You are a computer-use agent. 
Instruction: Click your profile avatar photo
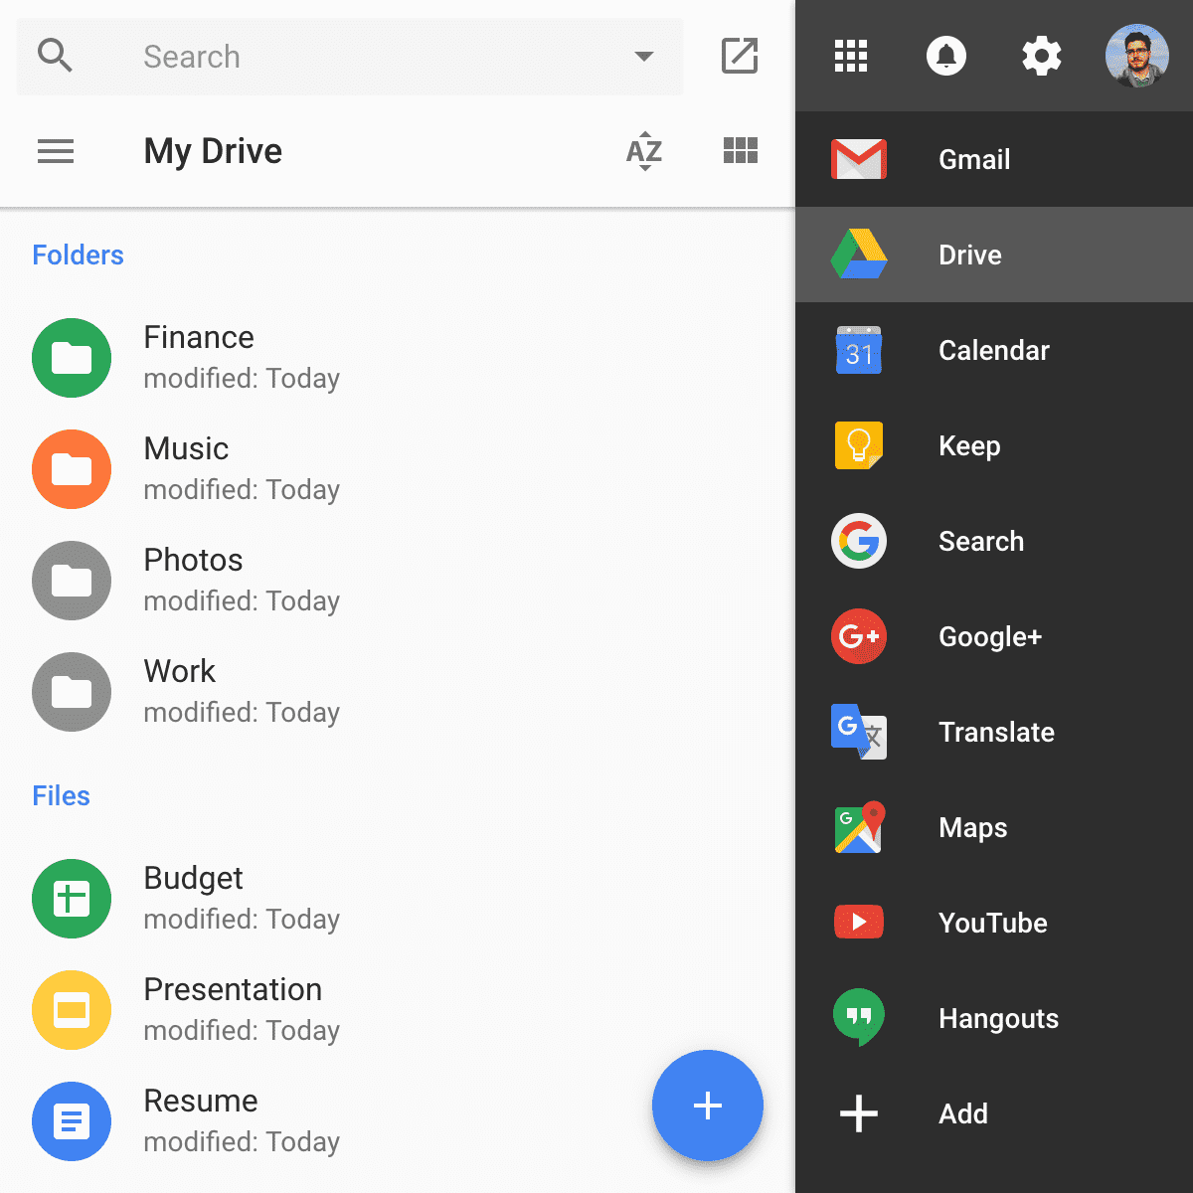coord(1136,56)
